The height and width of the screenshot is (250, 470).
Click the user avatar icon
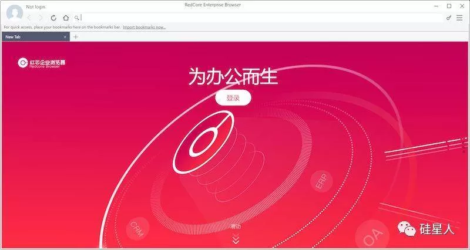(x=15, y=12)
